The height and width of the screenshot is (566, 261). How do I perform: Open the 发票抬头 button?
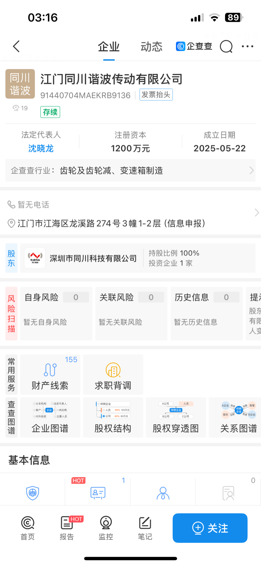[x=156, y=95]
